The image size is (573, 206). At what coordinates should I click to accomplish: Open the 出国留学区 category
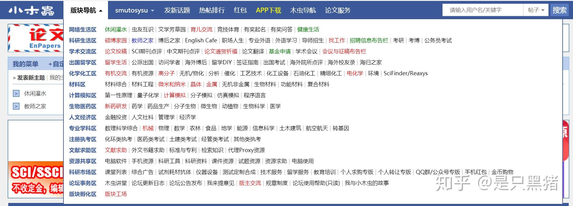83,62
